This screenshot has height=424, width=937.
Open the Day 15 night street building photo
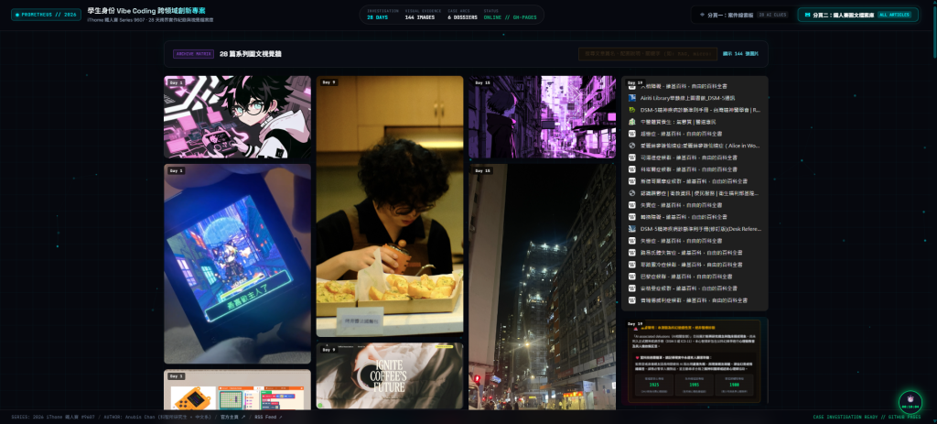(x=542, y=287)
